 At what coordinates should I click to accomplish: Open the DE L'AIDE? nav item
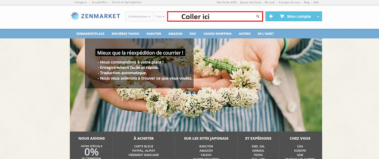pos(266,34)
